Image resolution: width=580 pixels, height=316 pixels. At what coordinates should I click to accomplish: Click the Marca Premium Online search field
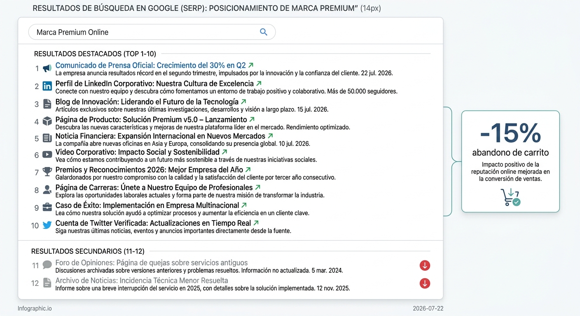click(152, 32)
